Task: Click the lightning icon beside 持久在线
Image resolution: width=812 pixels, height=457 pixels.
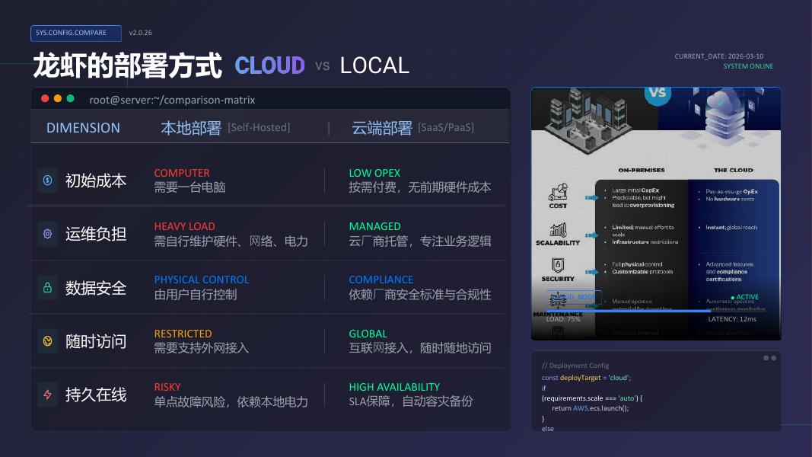Action: 48,395
